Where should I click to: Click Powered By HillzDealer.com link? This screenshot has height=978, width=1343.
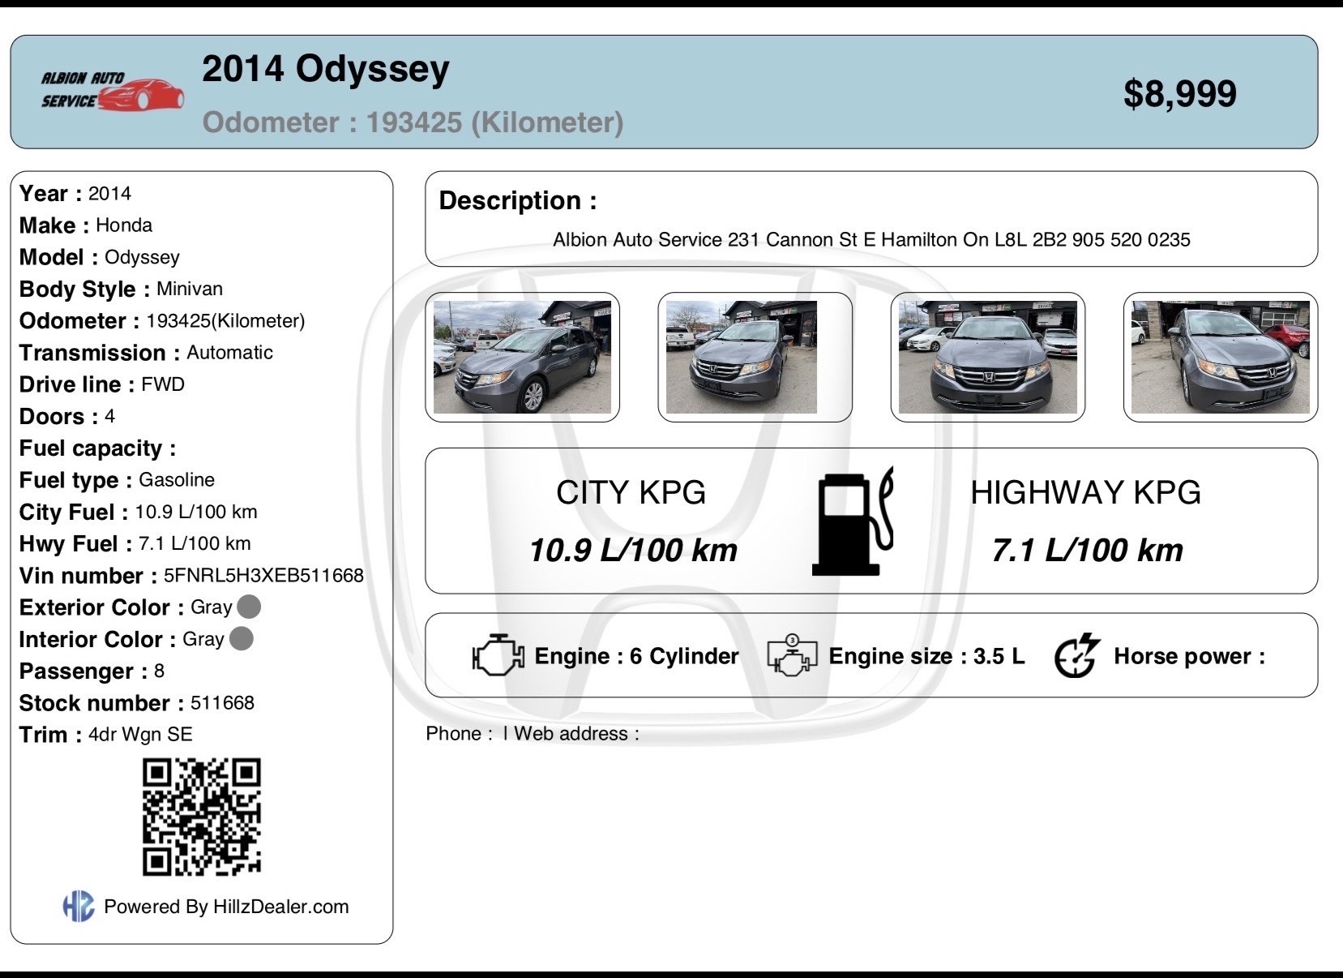pos(226,907)
